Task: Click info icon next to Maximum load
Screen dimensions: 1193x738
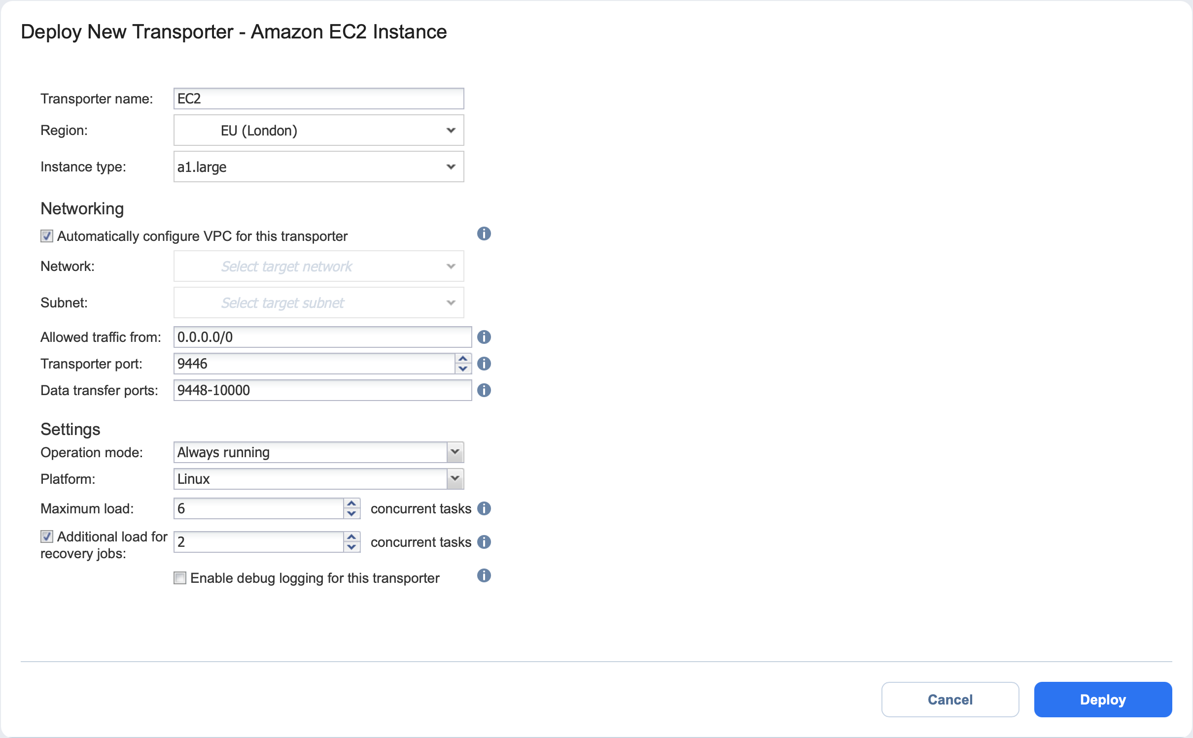Action: pyautogui.click(x=484, y=508)
